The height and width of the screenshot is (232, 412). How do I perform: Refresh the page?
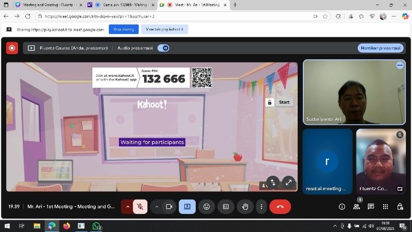(x=28, y=16)
